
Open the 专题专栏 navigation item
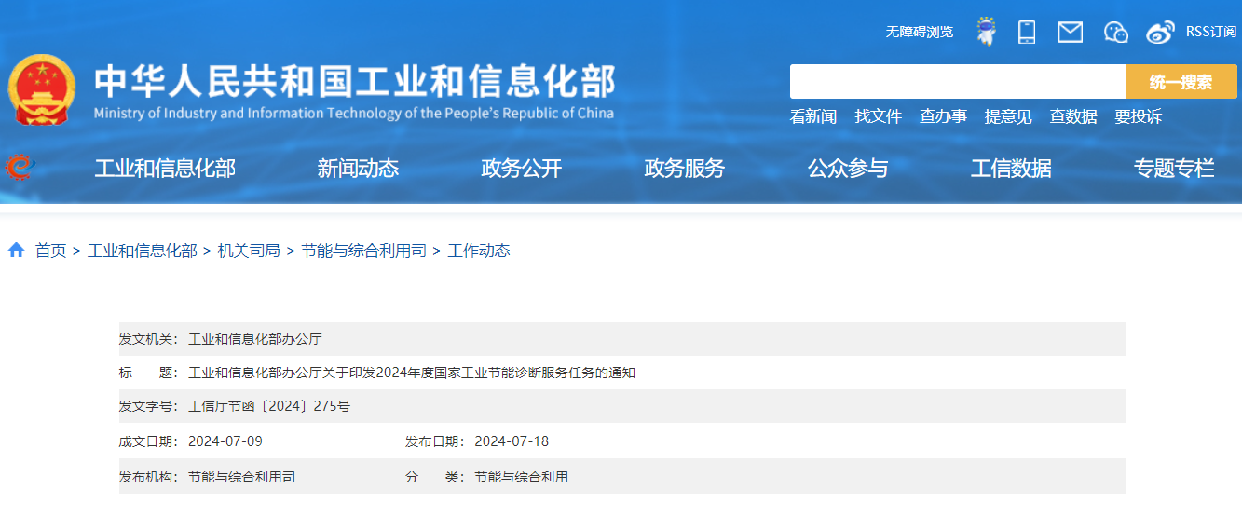[1174, 169]
